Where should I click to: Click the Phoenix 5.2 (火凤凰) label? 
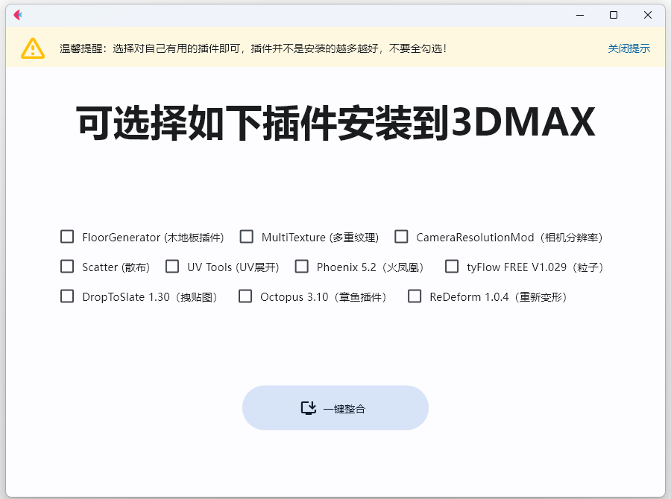tap(370, 267)
